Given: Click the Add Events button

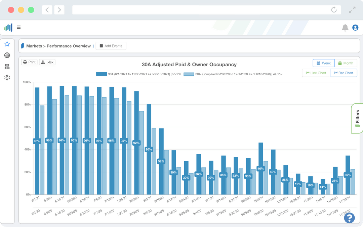Looking at the screenshot, I should coord(111,46).
